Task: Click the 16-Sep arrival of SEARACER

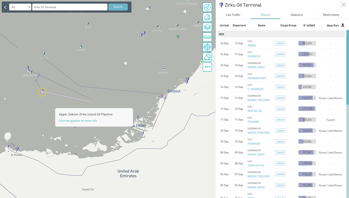Action: [224, 54]
